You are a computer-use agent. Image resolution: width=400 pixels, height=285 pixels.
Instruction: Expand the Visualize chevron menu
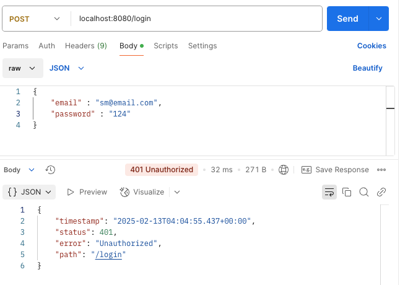coord(177,192)
